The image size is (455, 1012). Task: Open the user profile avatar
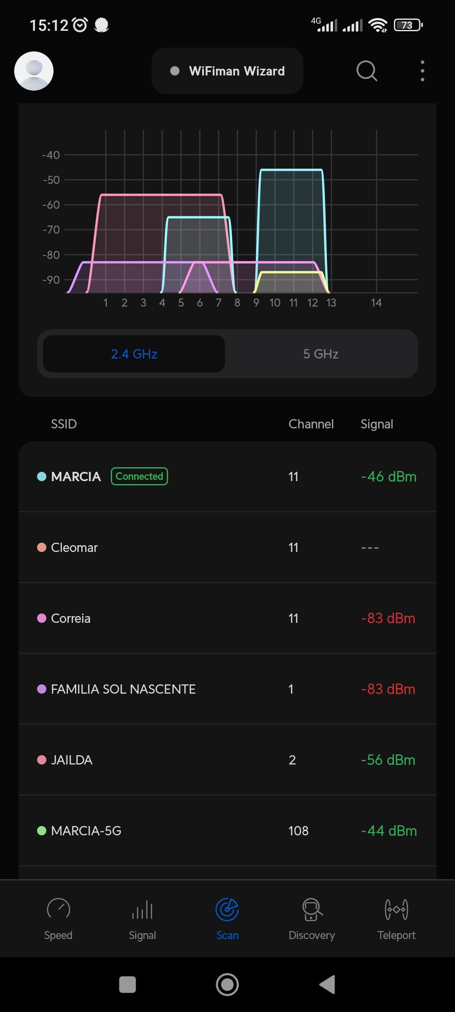point(34,71)
